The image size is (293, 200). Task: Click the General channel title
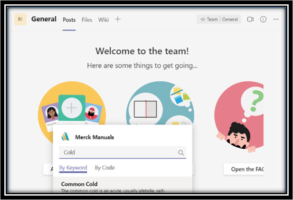pyautogui.click(x=44, y=19)
